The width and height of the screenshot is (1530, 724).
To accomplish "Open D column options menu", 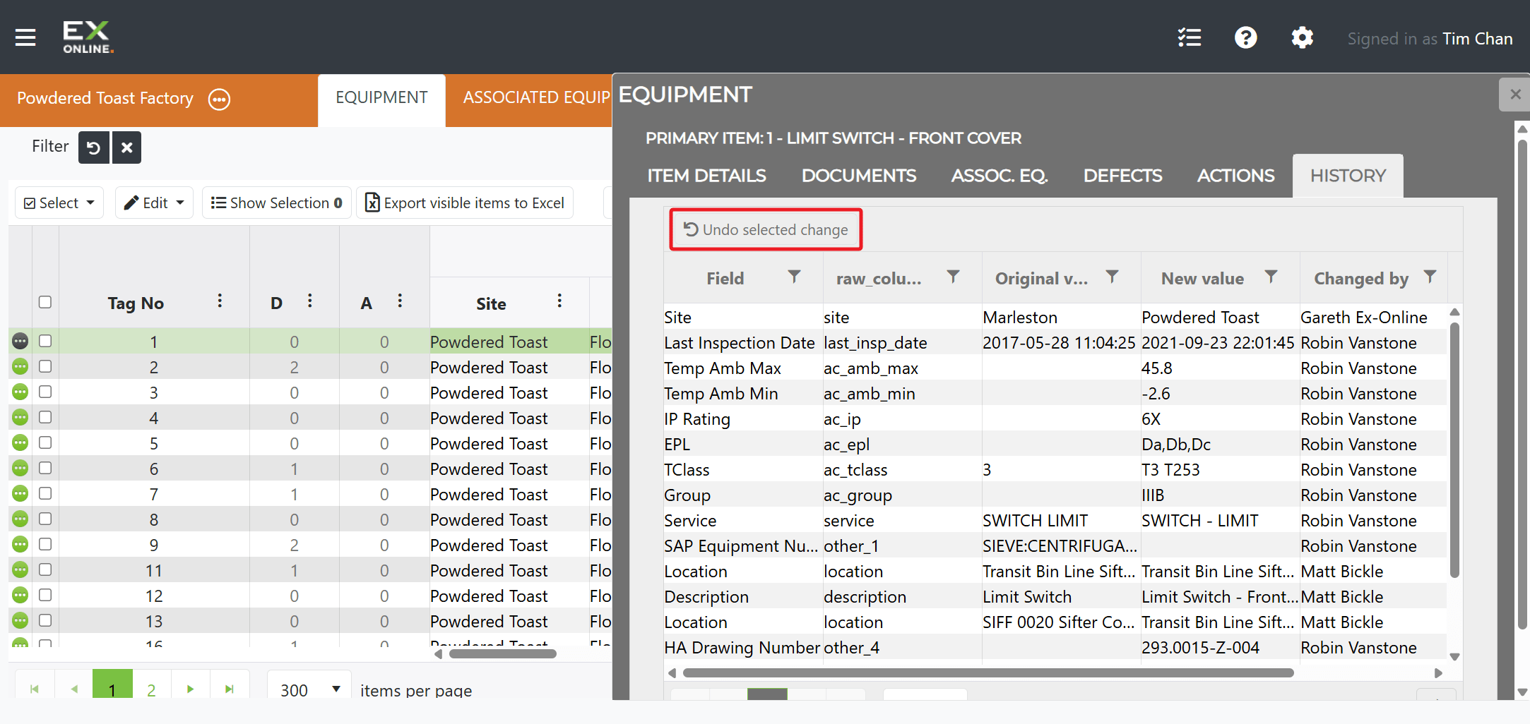I will click(309, 301).
